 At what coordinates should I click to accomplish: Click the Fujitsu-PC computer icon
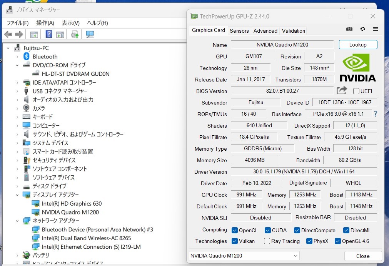tap(17, 48)
